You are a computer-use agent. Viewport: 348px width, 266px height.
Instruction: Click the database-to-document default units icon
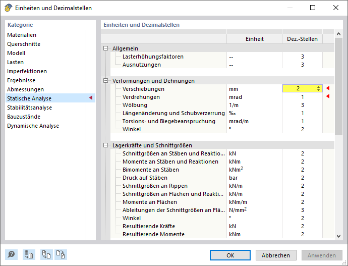point(29,255)
